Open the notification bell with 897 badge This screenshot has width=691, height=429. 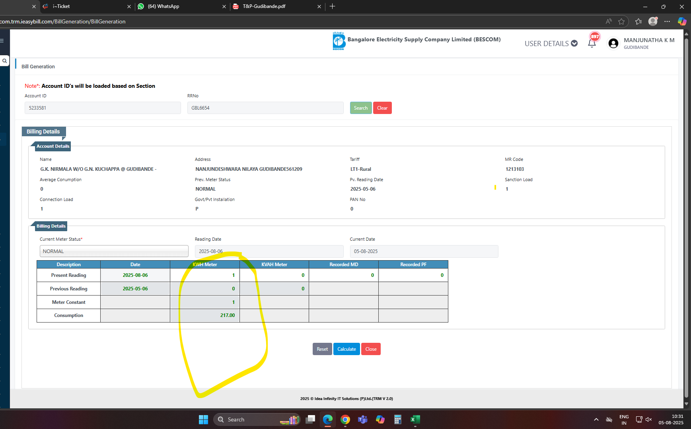click(x=592, y=43)
